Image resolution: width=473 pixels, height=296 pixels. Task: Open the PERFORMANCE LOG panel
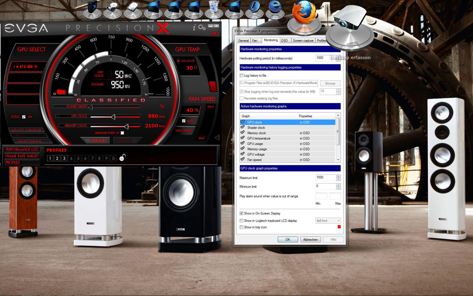pyautogui.click(x=22, y=149)
